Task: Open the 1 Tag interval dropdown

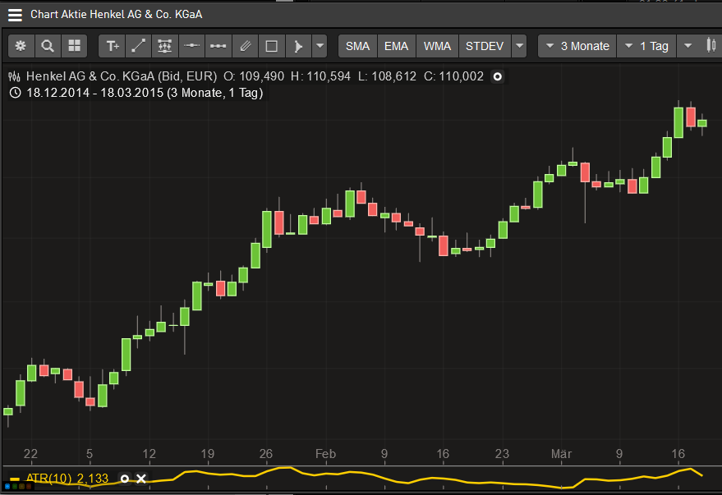Action: click(647, 46)
